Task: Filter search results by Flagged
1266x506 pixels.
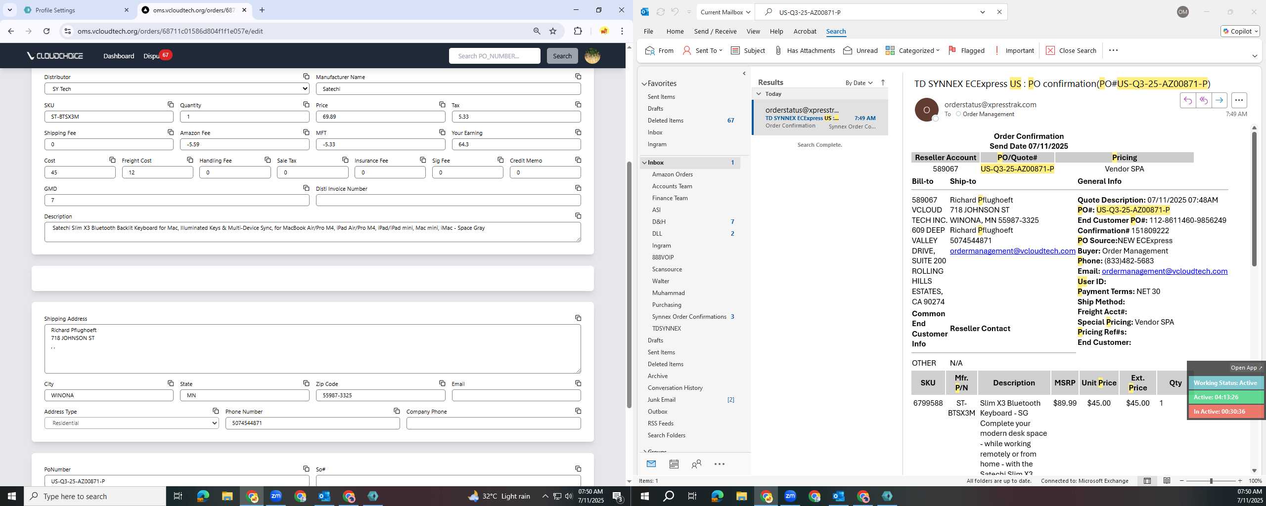Action: [966, 50]
